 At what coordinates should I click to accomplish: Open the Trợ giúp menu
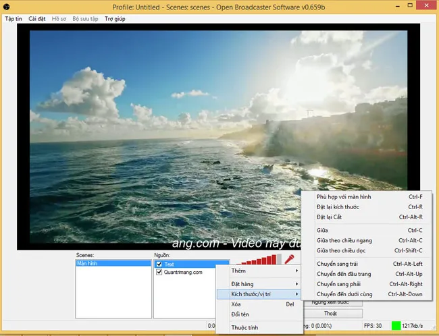point(116,19)
